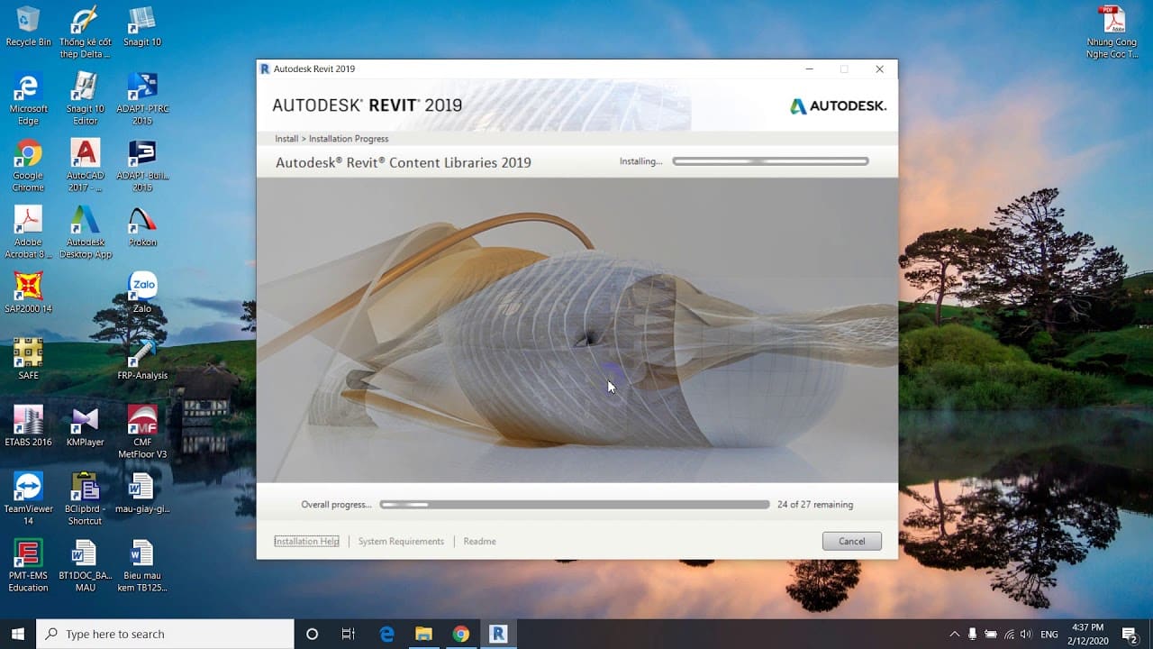Launch Edge from the taskbar

coord(386,634)
